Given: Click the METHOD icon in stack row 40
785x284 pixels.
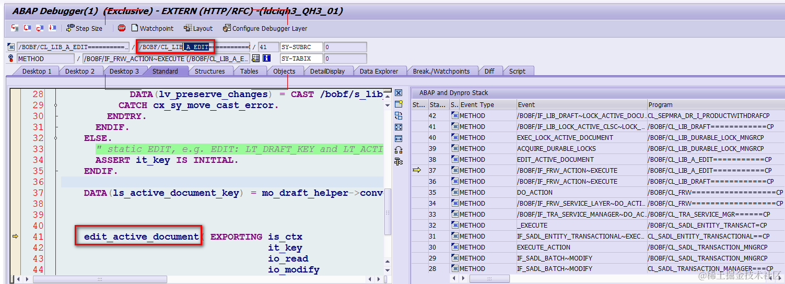Looking at the screenshot, I should 455,137.
